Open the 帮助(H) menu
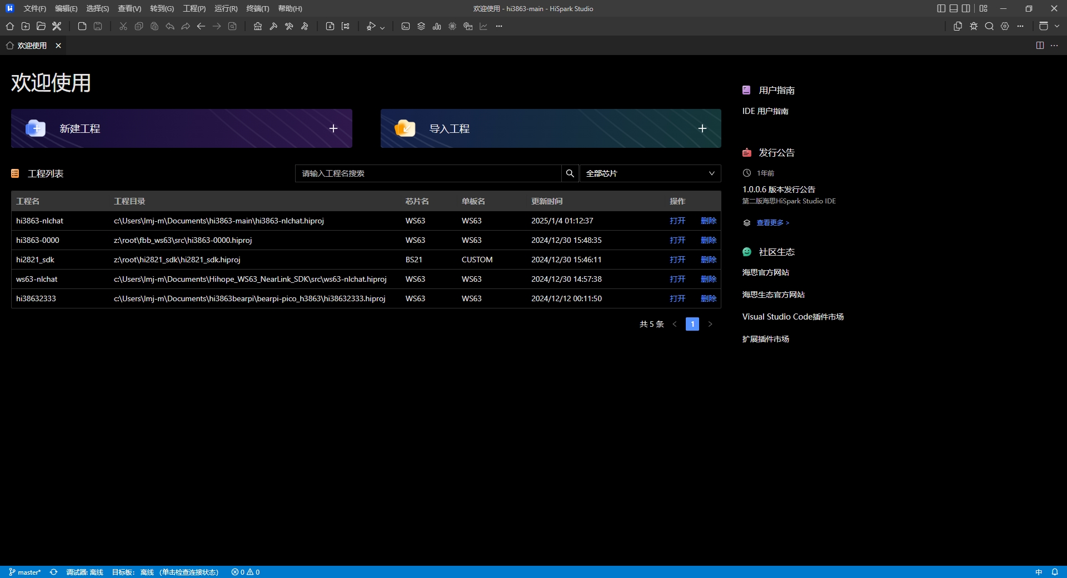This screenshot has width=1067, height=578. pyautogui.click(x=290, y=8)
